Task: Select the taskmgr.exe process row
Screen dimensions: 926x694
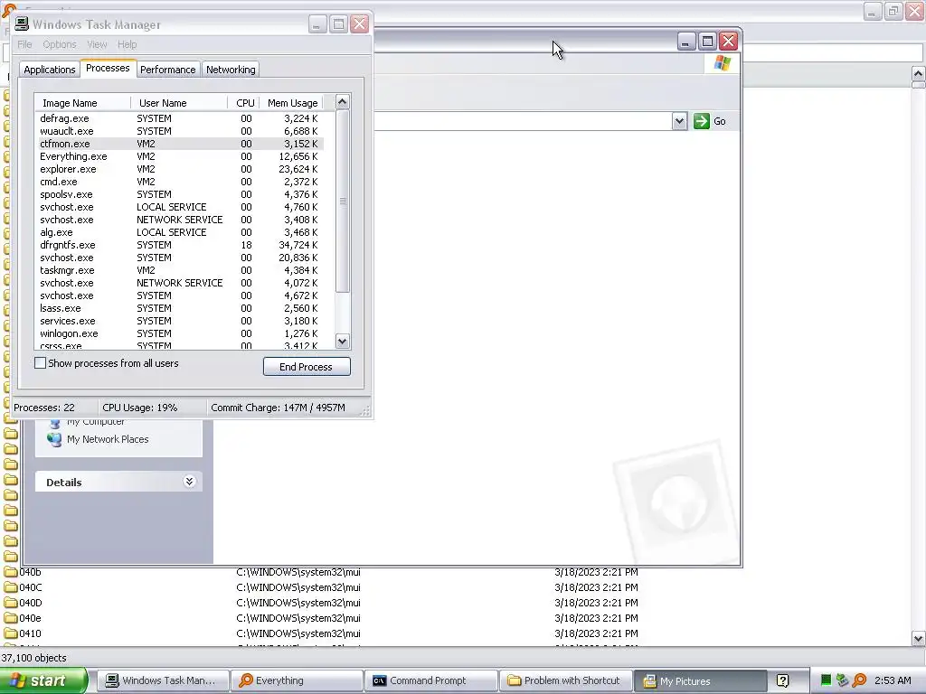Action: tap(180, 270)
